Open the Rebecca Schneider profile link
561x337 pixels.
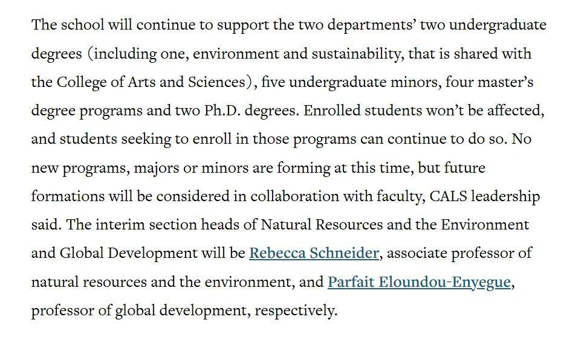point(314,253)
